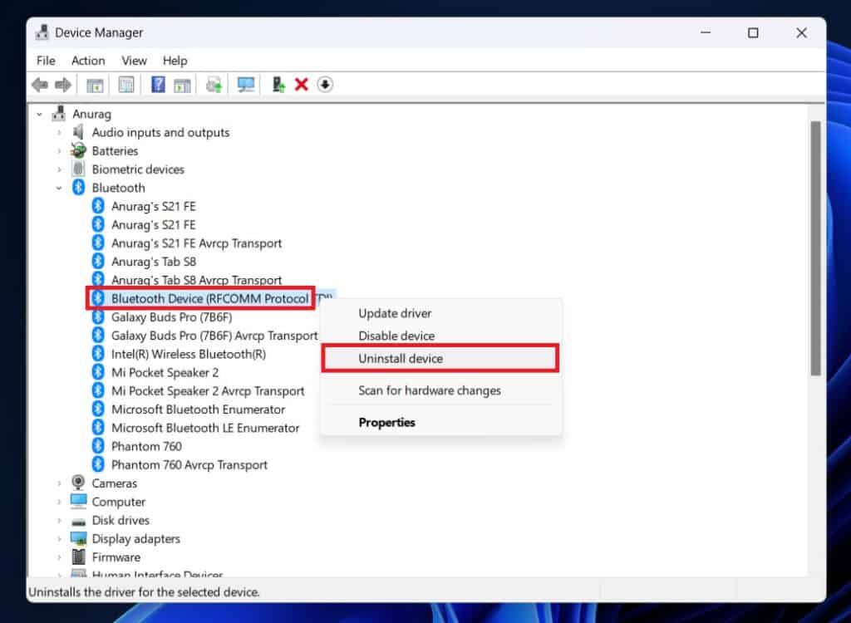Select Update driver in the context menu
The width and height of the screenshot is (851, 623).
click(x=394, y=313)
